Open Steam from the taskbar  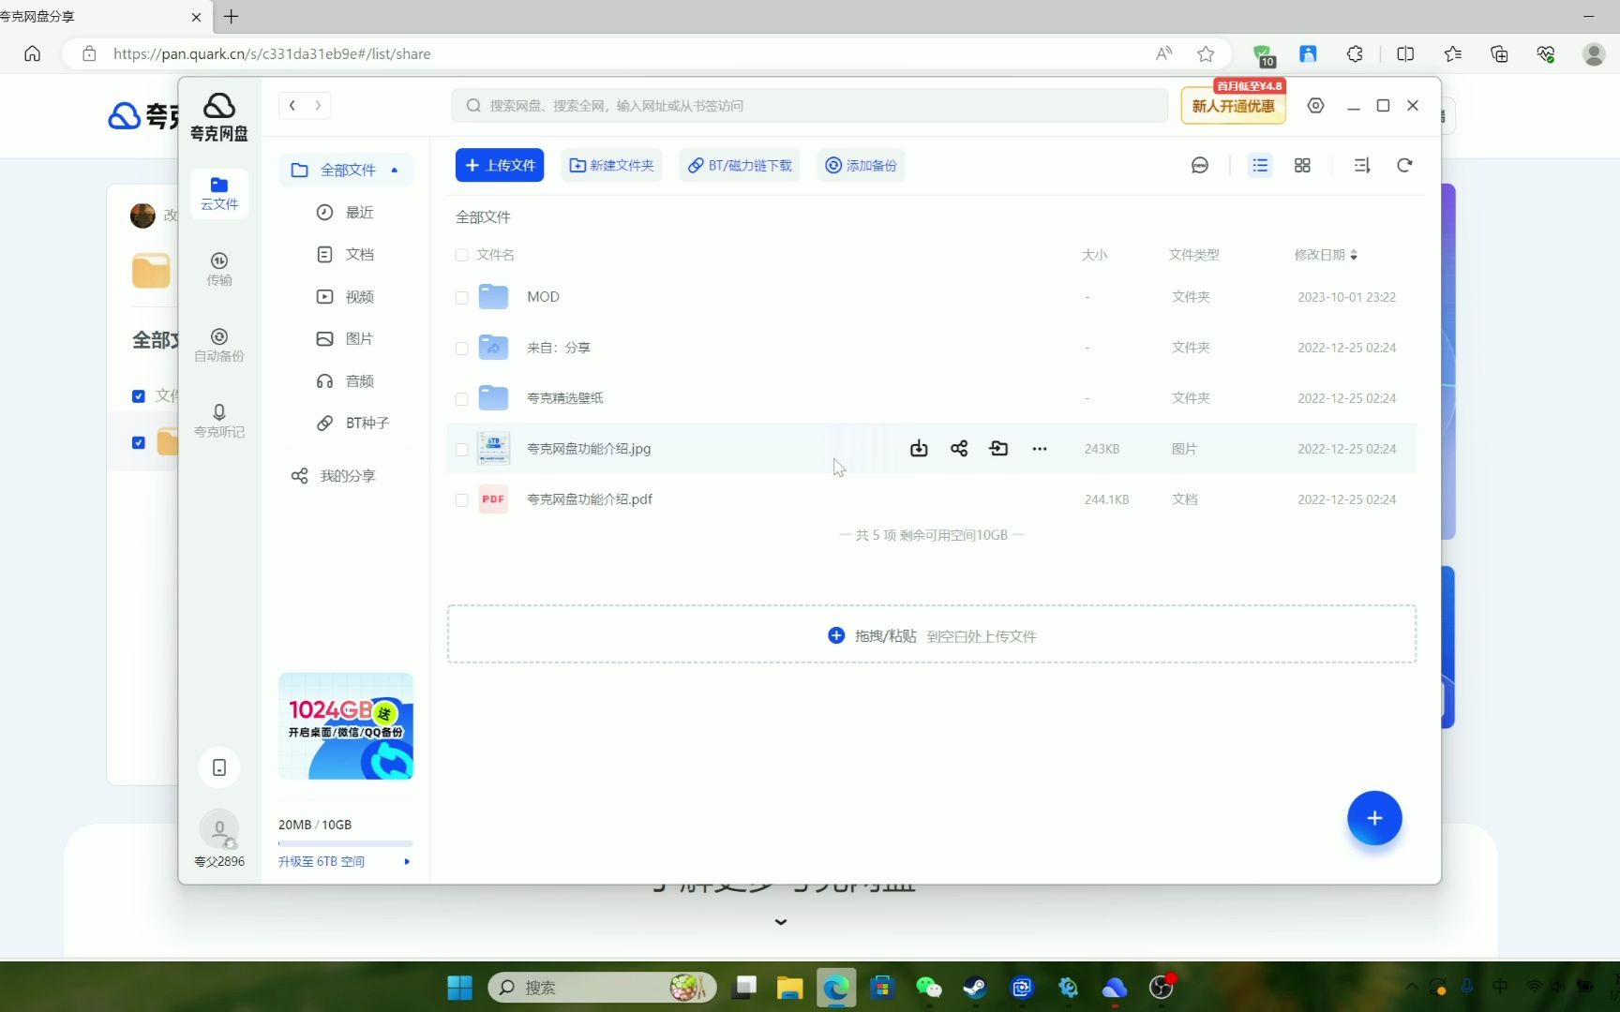(975, 987)
